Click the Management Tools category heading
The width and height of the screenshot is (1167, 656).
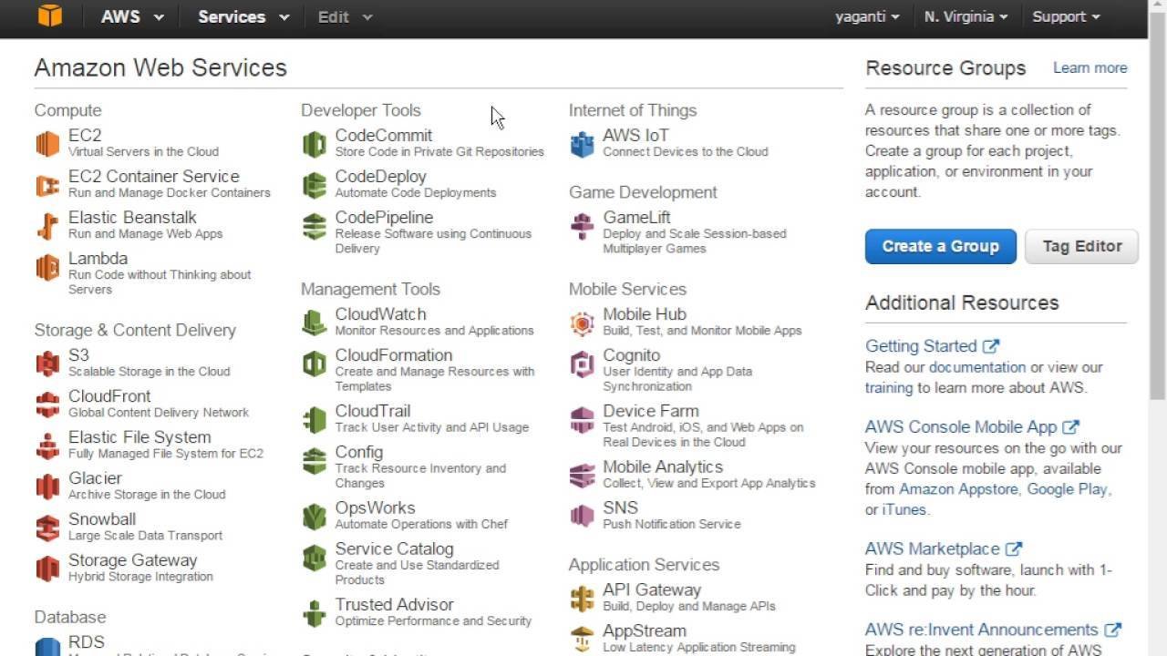coord(370,289)
